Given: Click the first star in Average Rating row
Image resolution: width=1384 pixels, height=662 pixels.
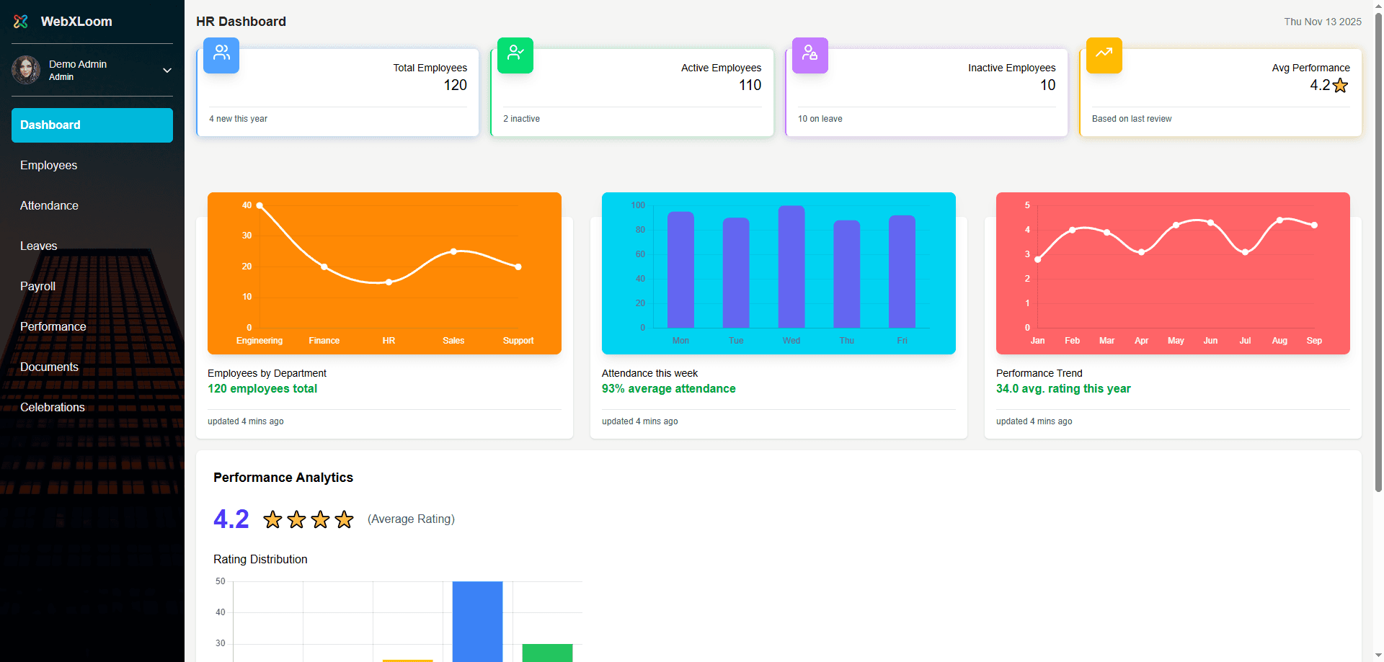Looking at the screenshot, I should point(273,519).
